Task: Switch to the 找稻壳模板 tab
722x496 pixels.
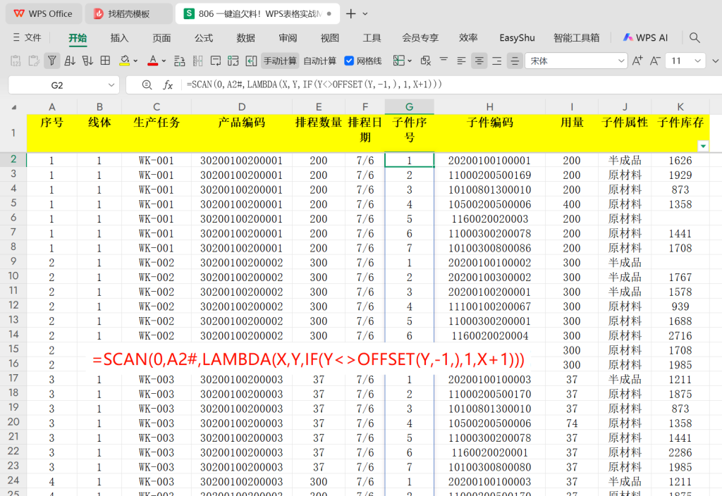Action: tap(128, 14)
